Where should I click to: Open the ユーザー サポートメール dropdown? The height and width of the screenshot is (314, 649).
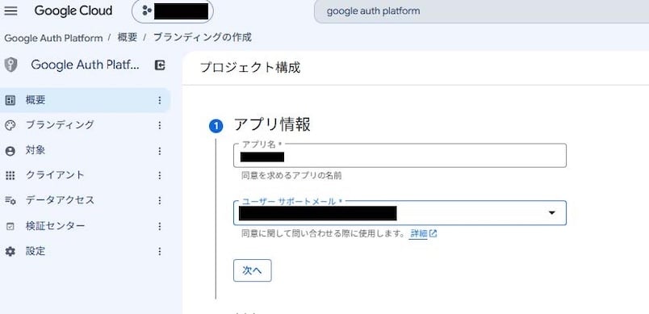point(400,213)
